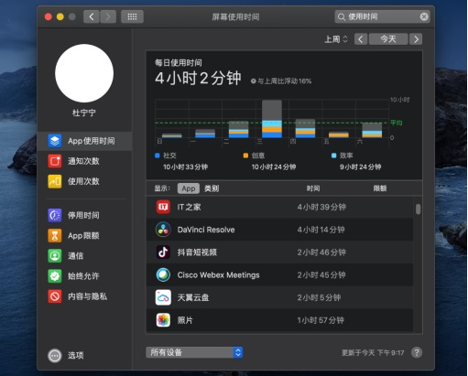
Task: Click the Cisco Webex Meetings icon
Action: (163, 274)
